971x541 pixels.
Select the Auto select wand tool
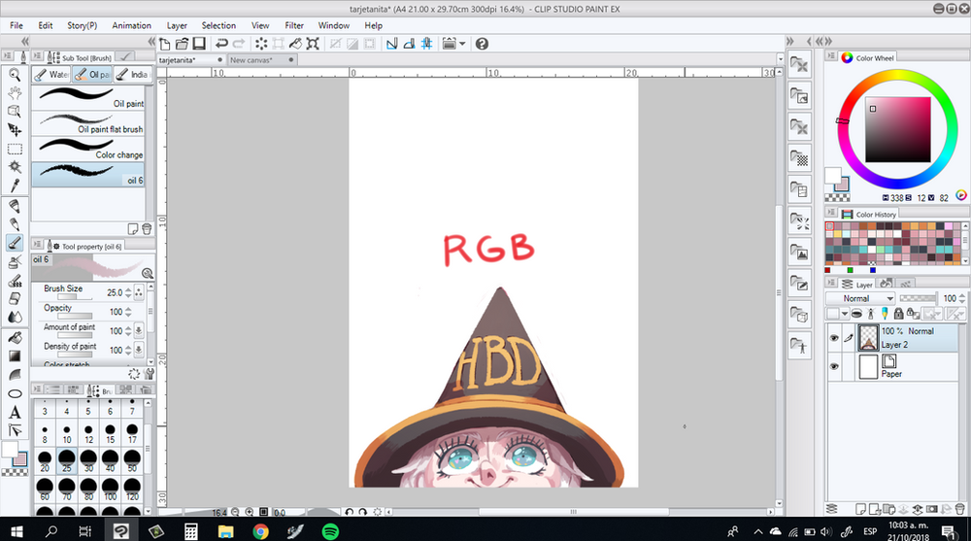(15, 167)
